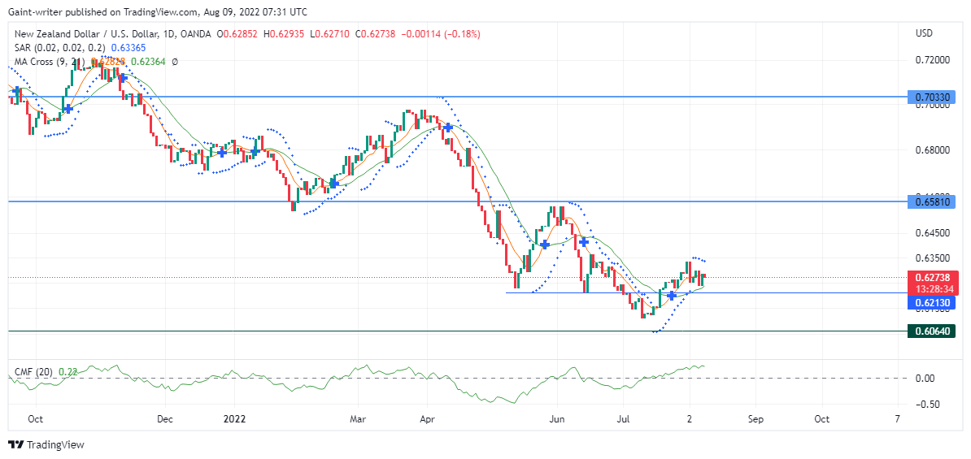Click the 0.72000 axis price
The image size is (971, 459).
click(x=932, y=60)
